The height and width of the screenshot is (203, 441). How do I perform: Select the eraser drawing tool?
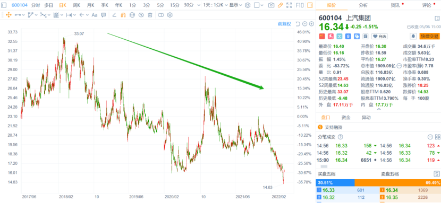(x=114, y=15)
